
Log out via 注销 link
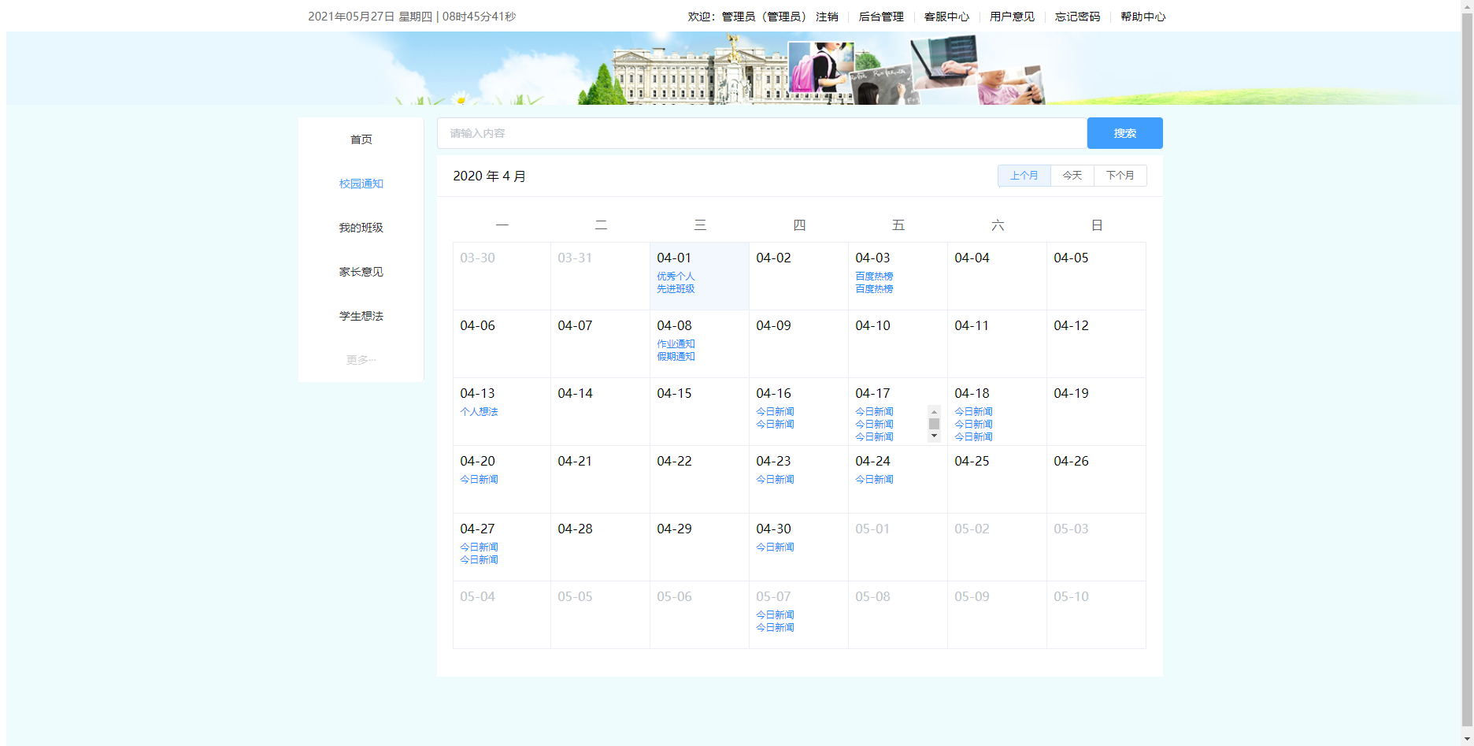pos(827,17)
